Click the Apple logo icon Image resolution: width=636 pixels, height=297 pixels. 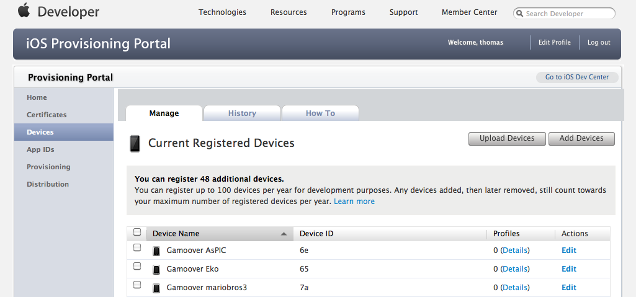coord(24,10)
